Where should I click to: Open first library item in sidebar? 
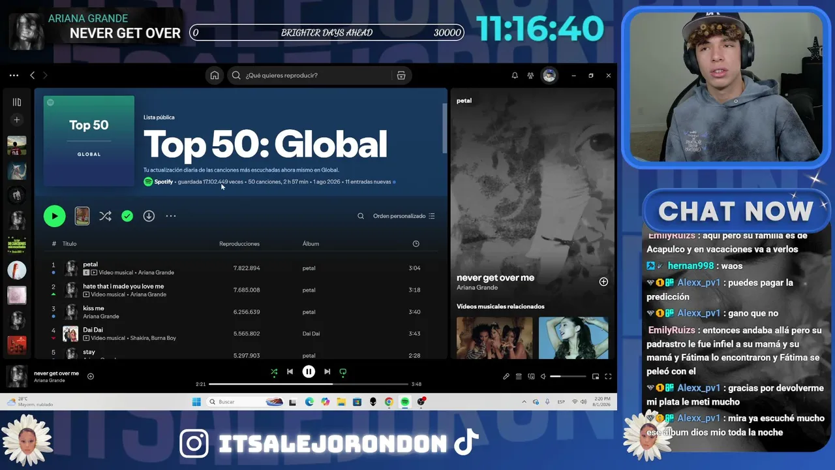(17, 146)
